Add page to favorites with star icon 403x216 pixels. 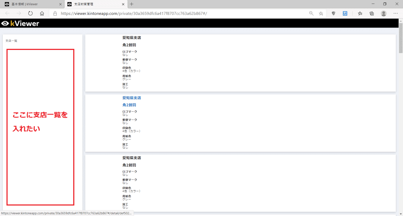(321, 13)
